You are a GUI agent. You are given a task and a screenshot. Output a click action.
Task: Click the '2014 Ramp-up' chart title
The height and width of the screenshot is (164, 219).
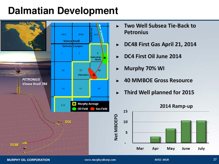pyautogui.click(x=176, y=106)
